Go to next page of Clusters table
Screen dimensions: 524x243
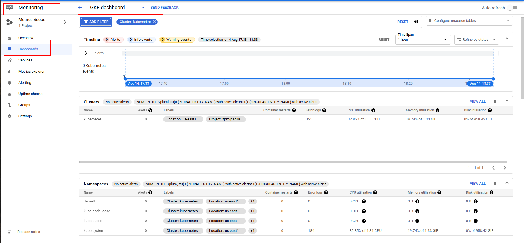[505, 168]
